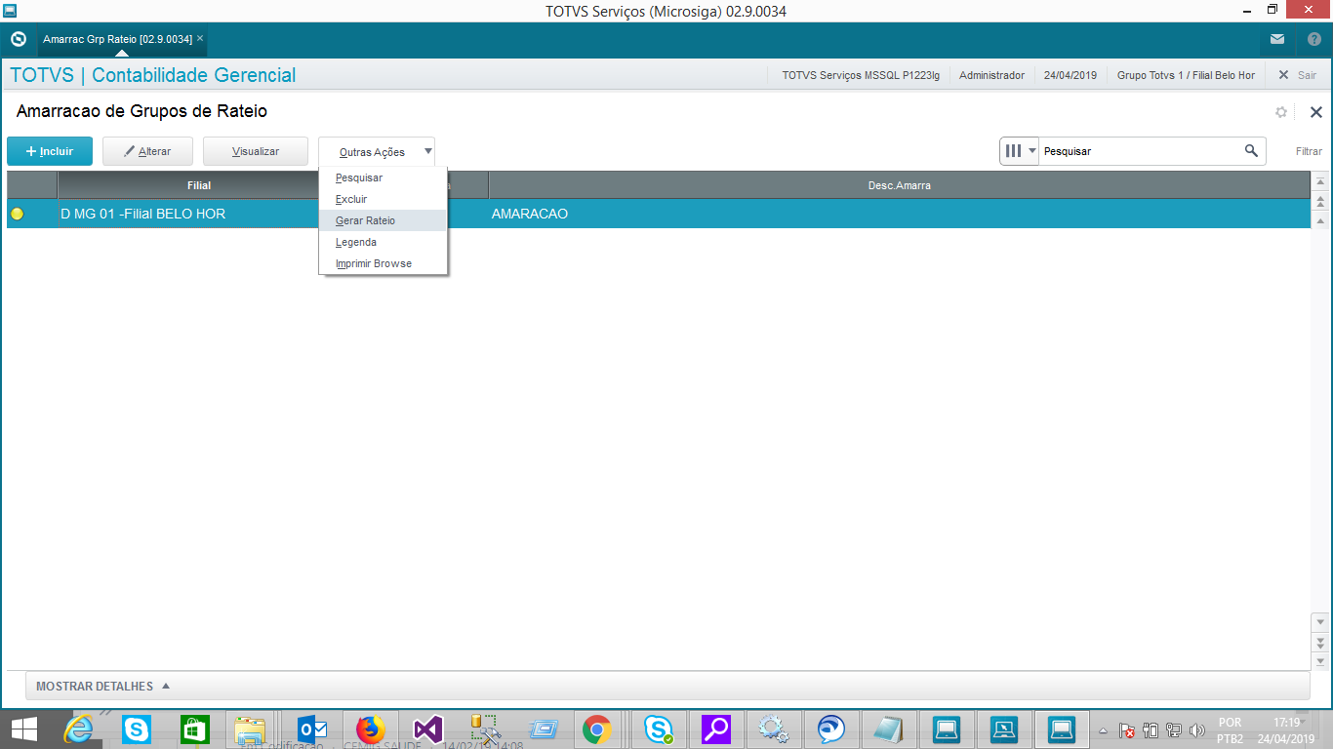This screenshot has height=749, width=1333.
Task: Open the Windows Start menu
Action: [x=24, y=729]
